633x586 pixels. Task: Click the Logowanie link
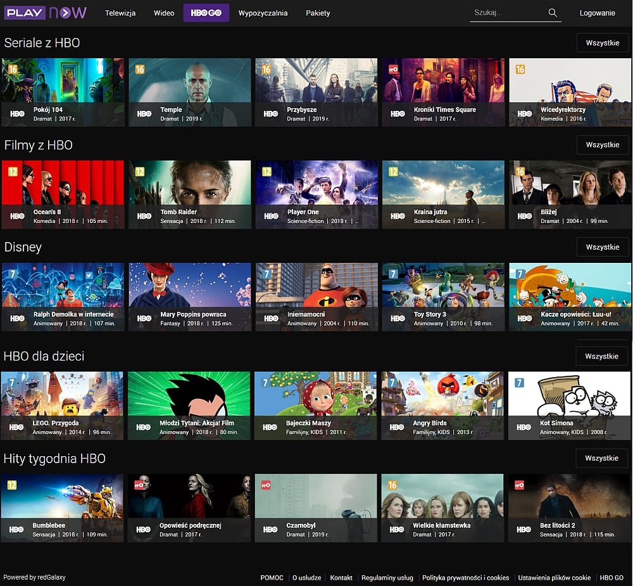click(597, 13)
